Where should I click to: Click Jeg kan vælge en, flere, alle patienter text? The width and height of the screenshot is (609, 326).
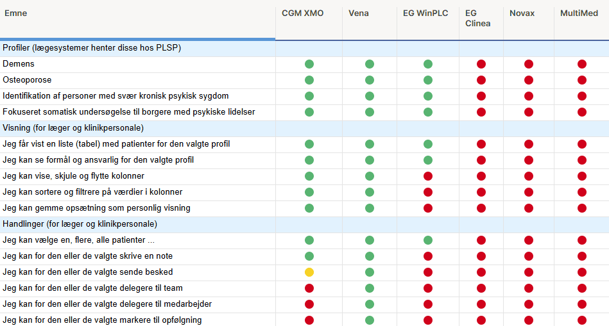(x=78, y=240)
